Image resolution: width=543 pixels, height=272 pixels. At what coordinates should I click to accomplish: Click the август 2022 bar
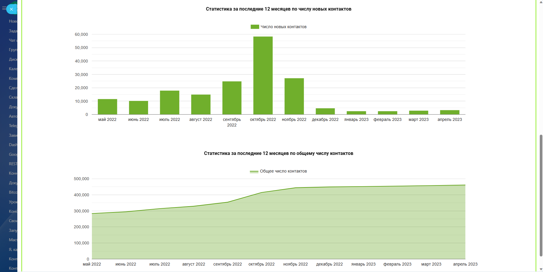tap(201, 104)
